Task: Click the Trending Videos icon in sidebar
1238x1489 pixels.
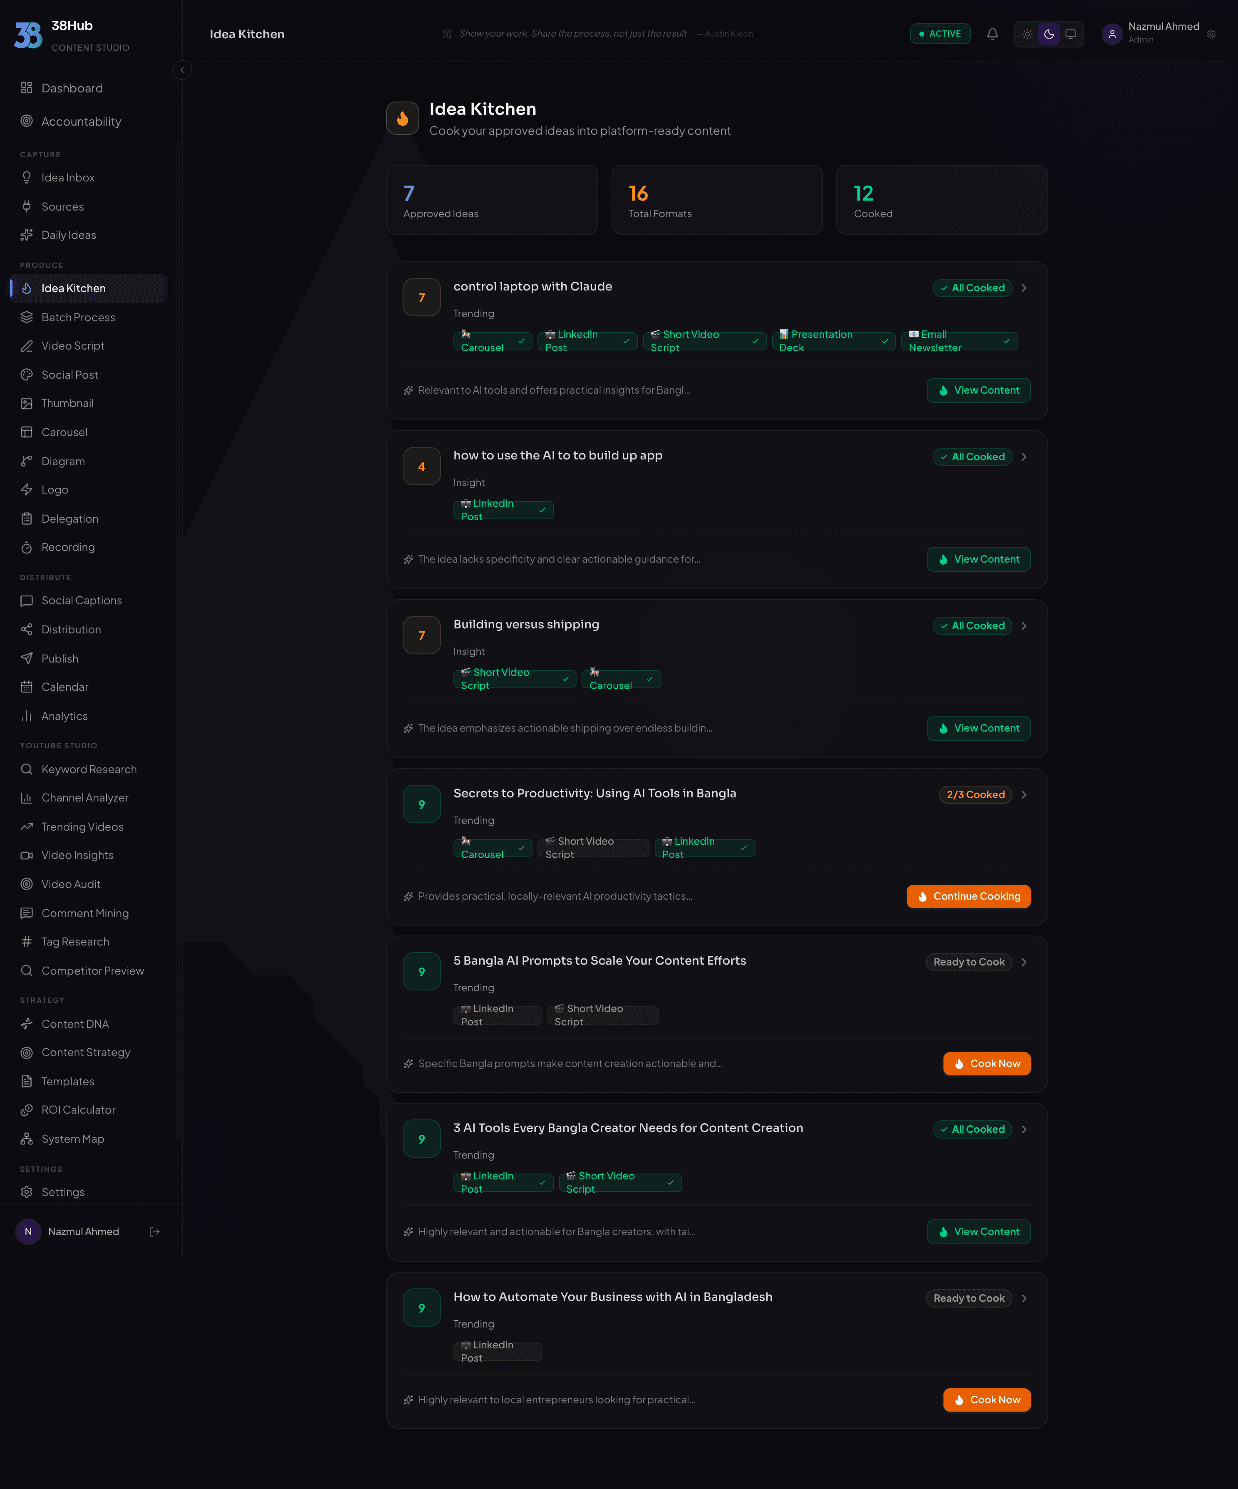Action: [x=27, y=827]
